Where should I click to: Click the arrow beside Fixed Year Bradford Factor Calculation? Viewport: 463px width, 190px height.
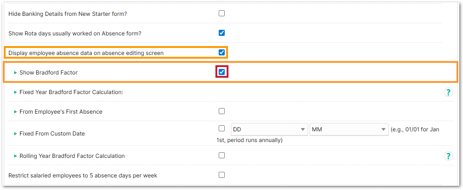[x=15, y=92]
